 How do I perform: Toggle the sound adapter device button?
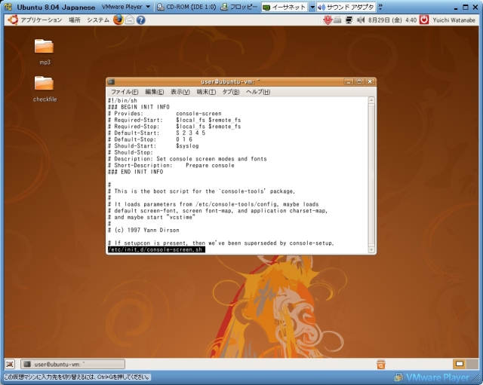click(x=346, y=7)
